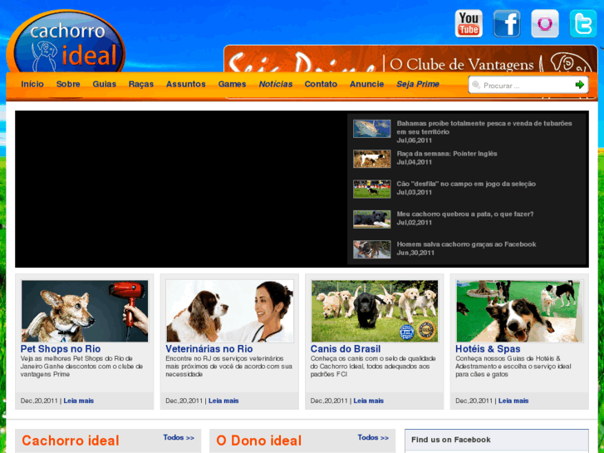Open the Hotéis & Spas title
Viewport: 604px width, 453px height.
point(488,349)
